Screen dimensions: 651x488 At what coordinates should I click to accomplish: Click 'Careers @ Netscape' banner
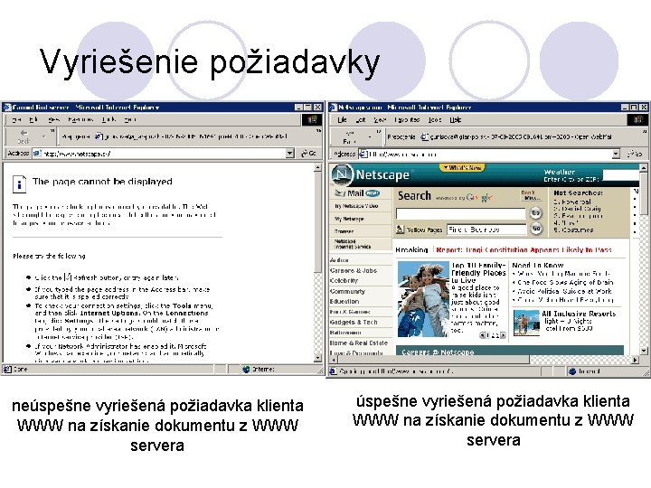tap(510, 351)
